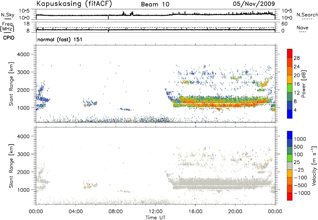Click the date '05/Nov/2009'
The width and height of the screenshot is (318, 220).
point(254,4)
